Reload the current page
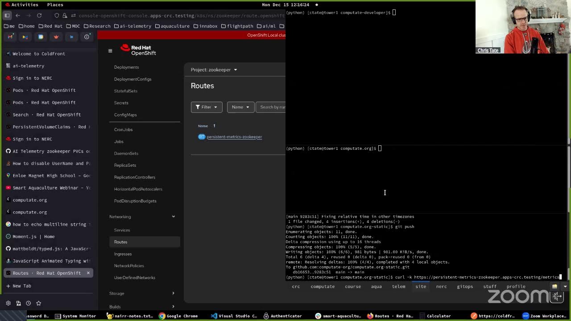Image resolution: width=571 pixels, height=321 pixels. tap(39, 16)
